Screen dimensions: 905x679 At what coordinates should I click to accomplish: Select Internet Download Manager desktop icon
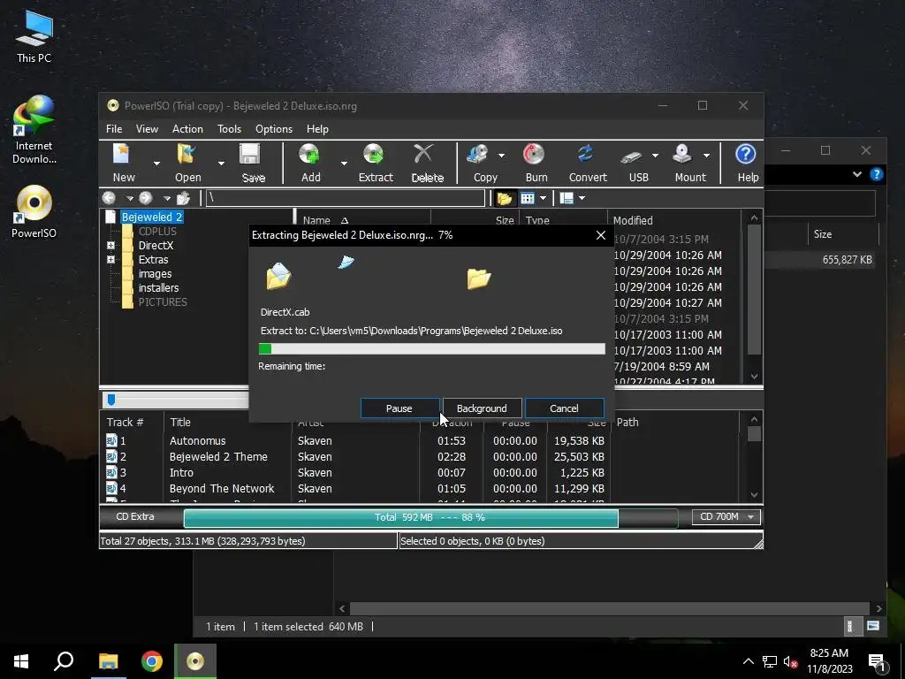coord(34,130)
